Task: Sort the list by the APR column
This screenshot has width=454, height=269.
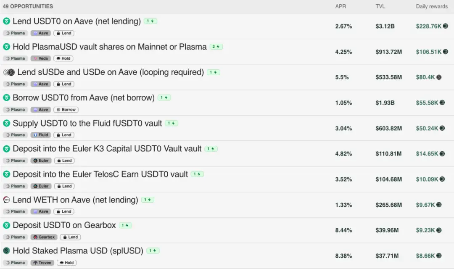Action: click(341, 6)
